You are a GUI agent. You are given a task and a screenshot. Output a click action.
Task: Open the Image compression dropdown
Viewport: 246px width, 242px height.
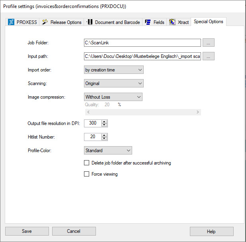113,97
